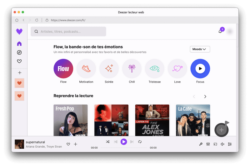Select the Chill mood flow

pyautogui.click(x=132, y=69)
